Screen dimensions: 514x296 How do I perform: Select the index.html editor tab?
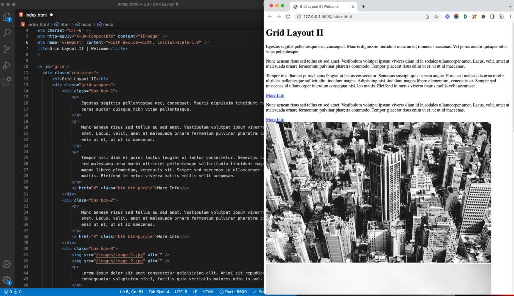[x=36, y=15]
